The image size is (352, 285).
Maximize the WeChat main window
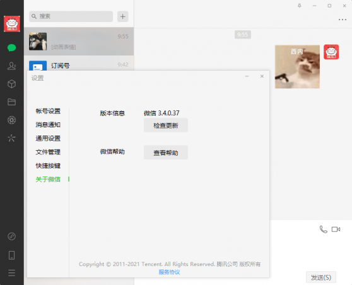coord(329,6)
